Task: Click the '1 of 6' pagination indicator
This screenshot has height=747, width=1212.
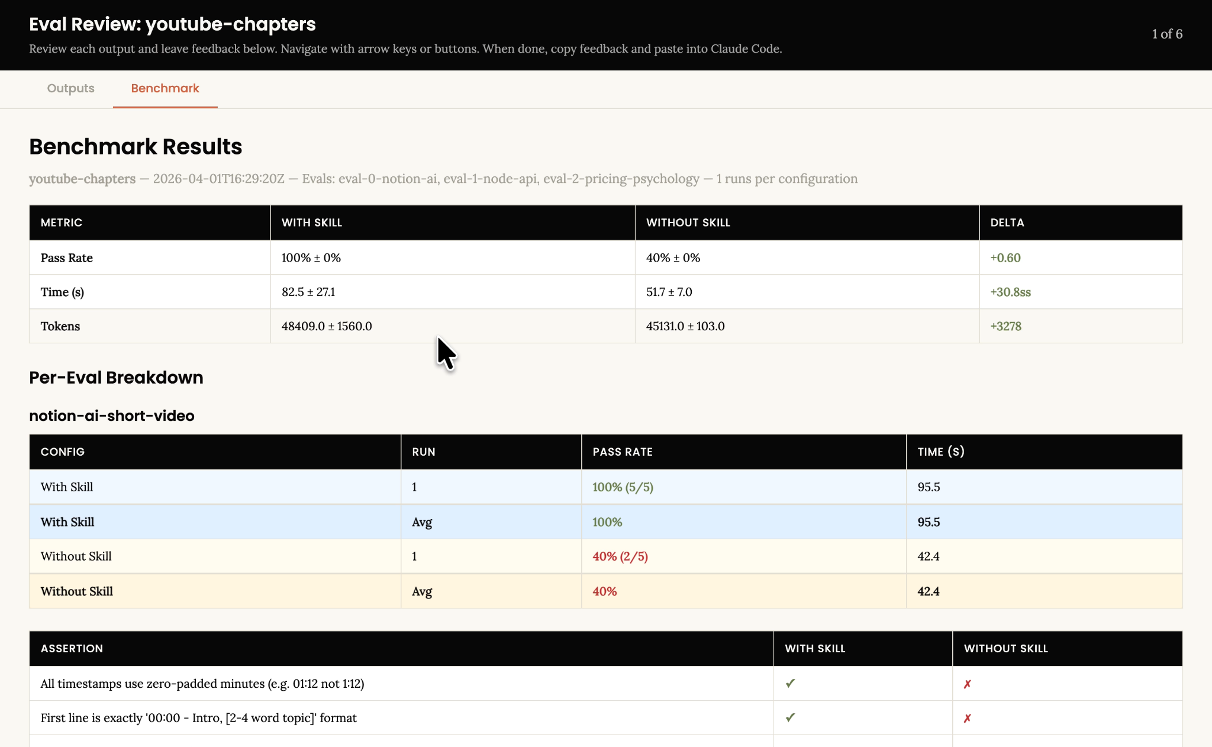Action: pyautogui.click(x=1167, y=34)
